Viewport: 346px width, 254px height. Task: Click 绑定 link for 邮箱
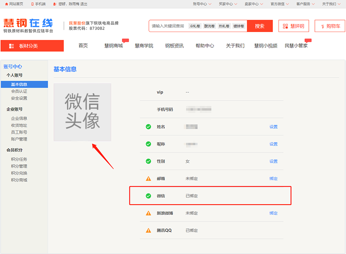273,179
